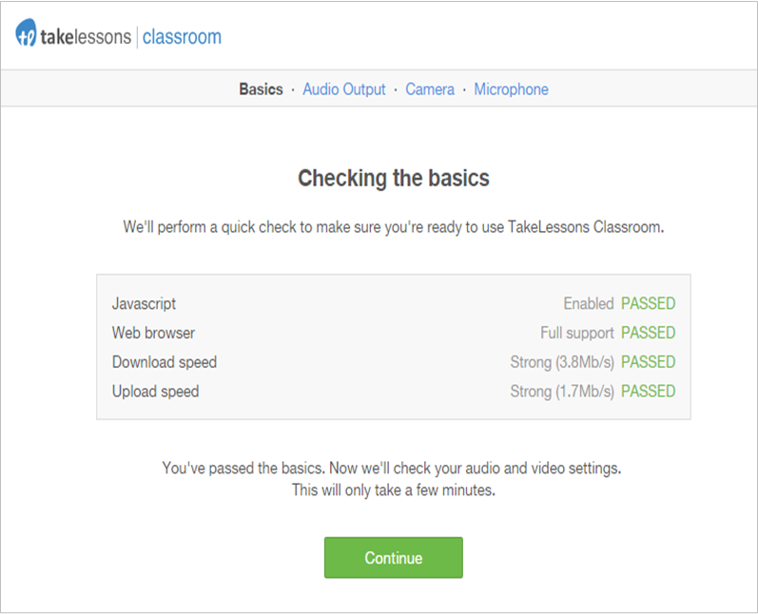Click the TakeLessons logo icon
The image size is (758, 614).
pos(26,33)
